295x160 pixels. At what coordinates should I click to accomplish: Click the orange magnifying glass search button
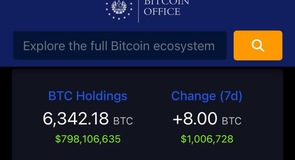[x=258, y=46]
